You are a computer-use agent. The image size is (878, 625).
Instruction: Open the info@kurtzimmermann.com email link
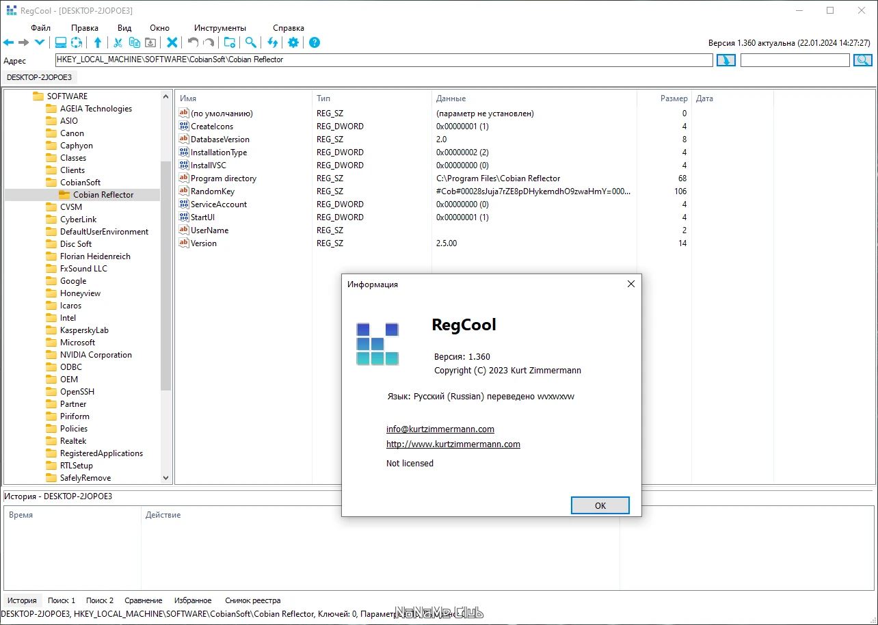[440, 429]
